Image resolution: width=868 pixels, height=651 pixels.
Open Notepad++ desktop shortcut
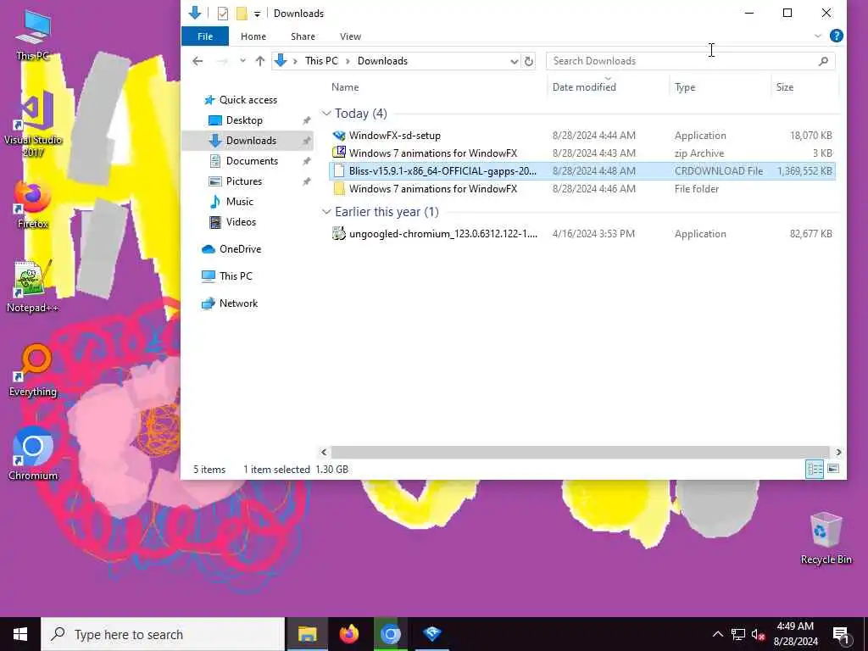point(33,287)
